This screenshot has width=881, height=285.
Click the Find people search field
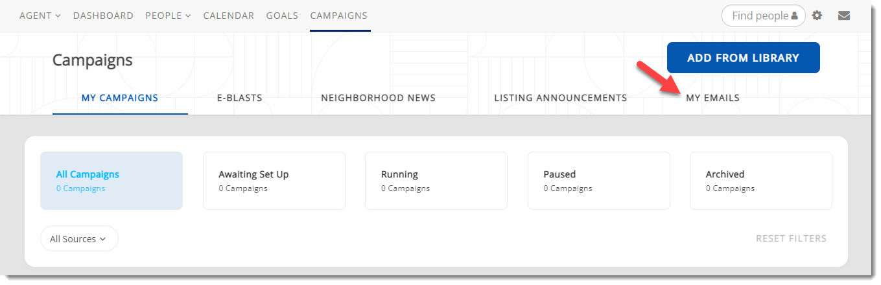pos(763,16)
